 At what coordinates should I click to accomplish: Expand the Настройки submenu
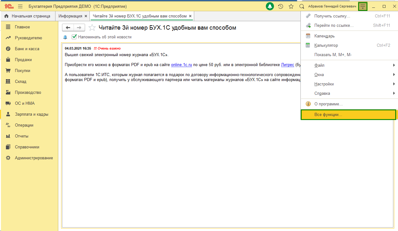(349, 84)
